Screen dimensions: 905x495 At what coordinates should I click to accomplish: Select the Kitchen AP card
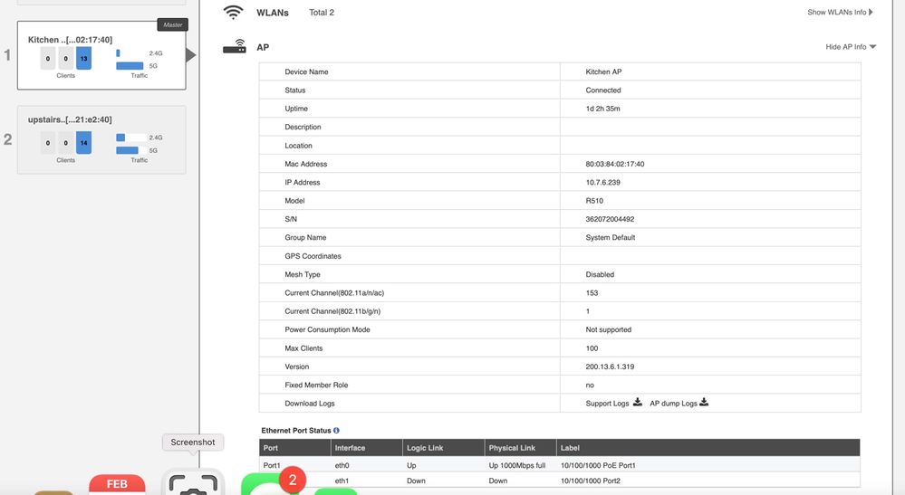pyautogui.click(x=101, y=55)
